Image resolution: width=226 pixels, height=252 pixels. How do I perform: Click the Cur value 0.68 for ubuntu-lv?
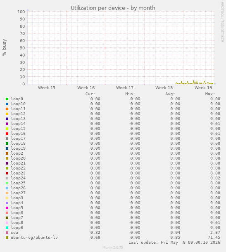tap(95, 238)
